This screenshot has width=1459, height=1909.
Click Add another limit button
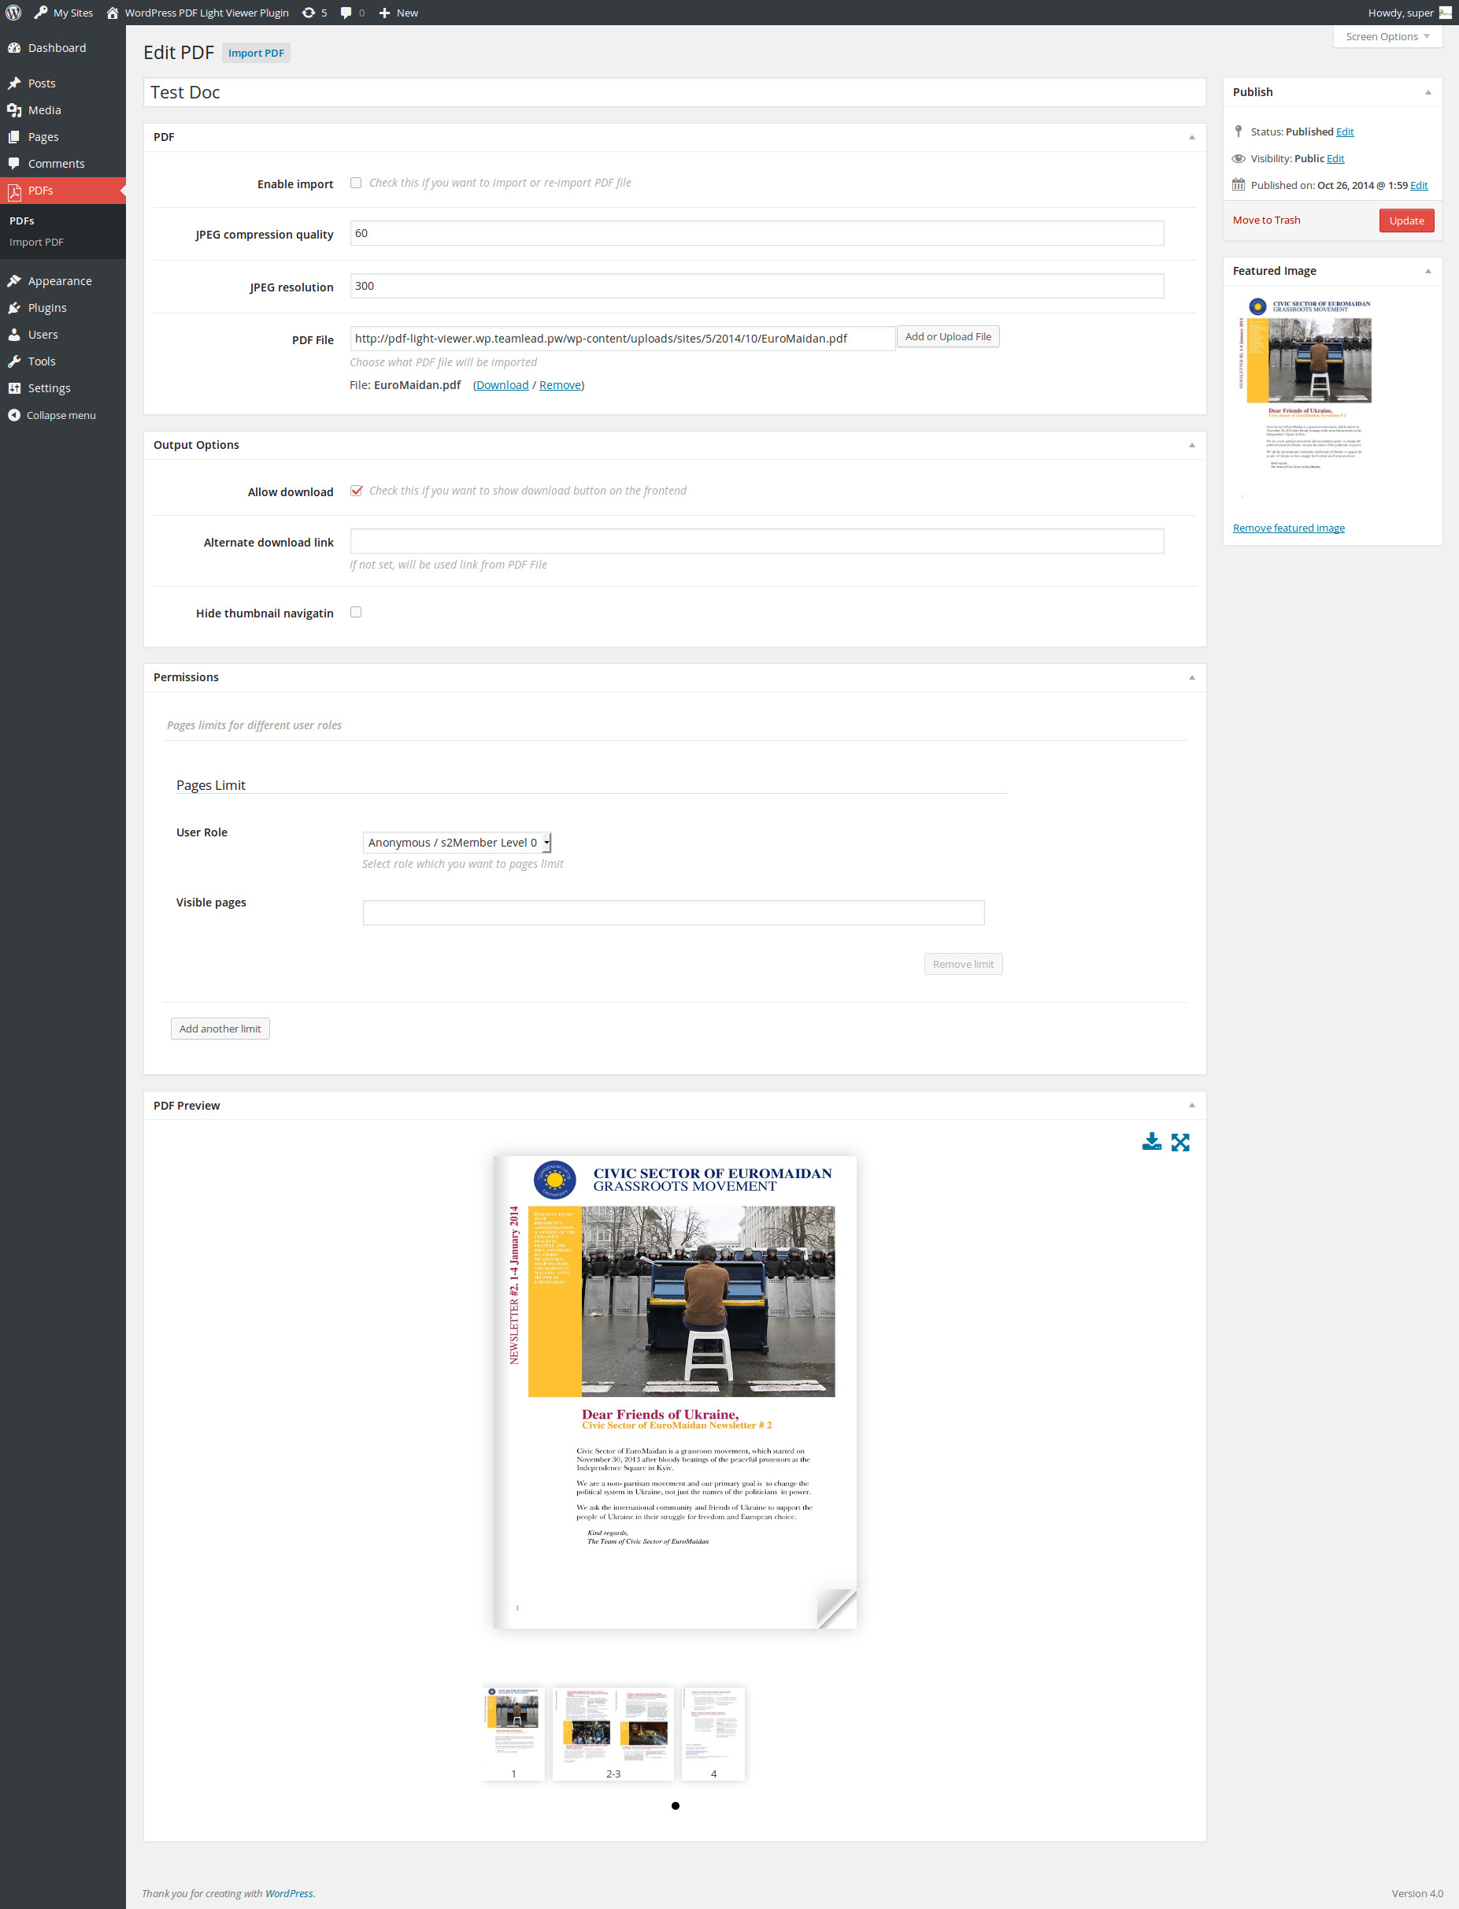[x=220, y=1029]
